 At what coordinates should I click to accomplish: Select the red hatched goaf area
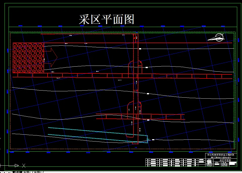point(28,58)
